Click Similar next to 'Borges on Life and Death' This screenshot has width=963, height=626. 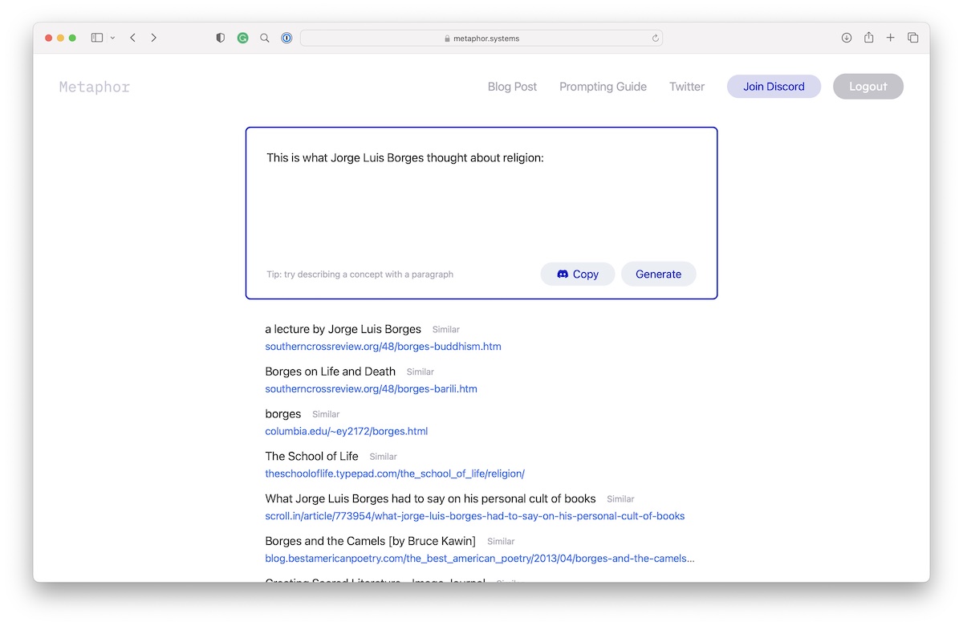[421, 372]
